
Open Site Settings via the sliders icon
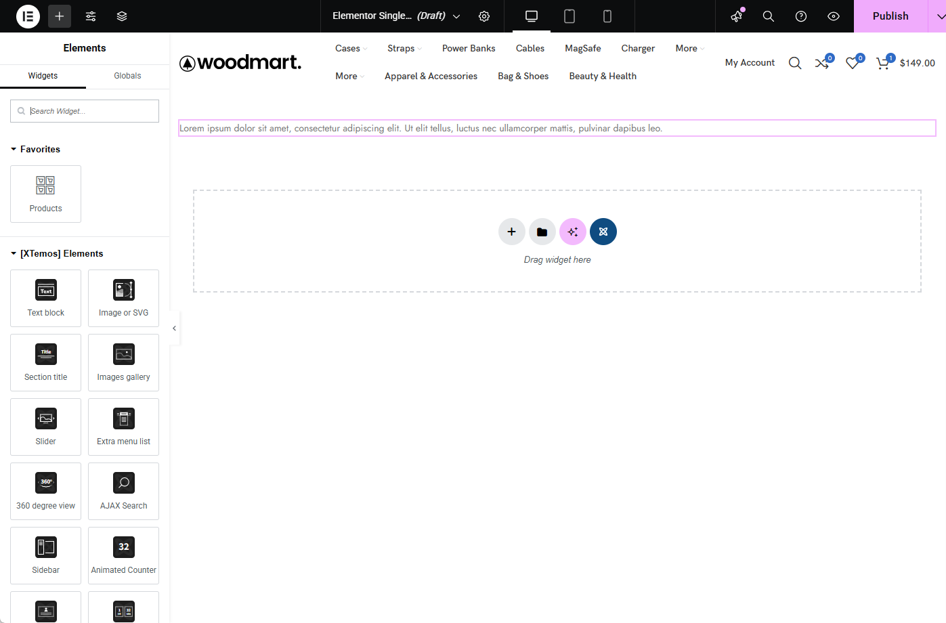(90, 16)
